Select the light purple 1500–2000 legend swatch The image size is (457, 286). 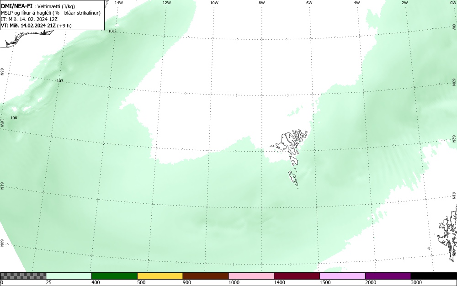coord(342,276)
